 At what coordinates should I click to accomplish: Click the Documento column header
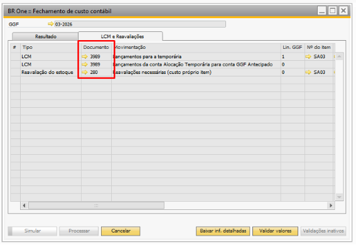click(96, 48)
